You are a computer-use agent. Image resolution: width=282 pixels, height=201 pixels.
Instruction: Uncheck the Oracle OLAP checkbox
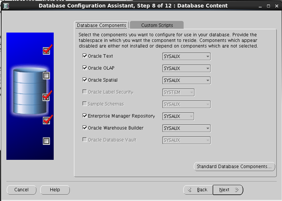tap(85, 68)
